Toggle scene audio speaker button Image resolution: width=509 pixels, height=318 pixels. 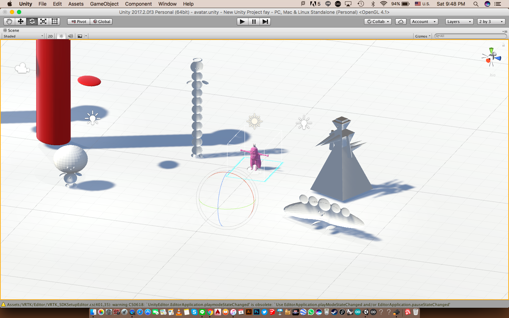click(x=70, y=36)
